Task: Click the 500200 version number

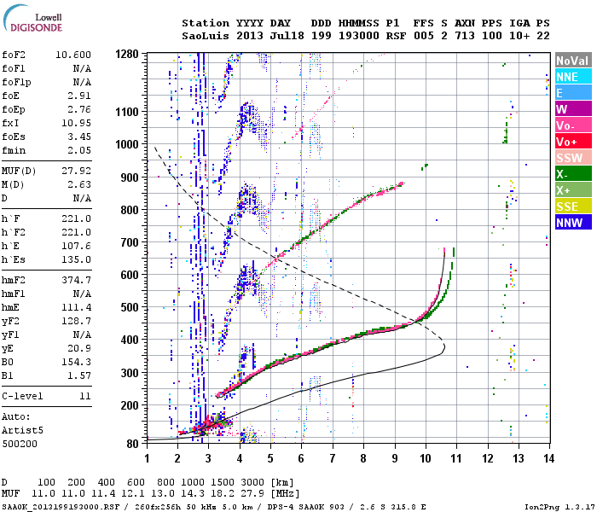Action: (x=20, y=445)
